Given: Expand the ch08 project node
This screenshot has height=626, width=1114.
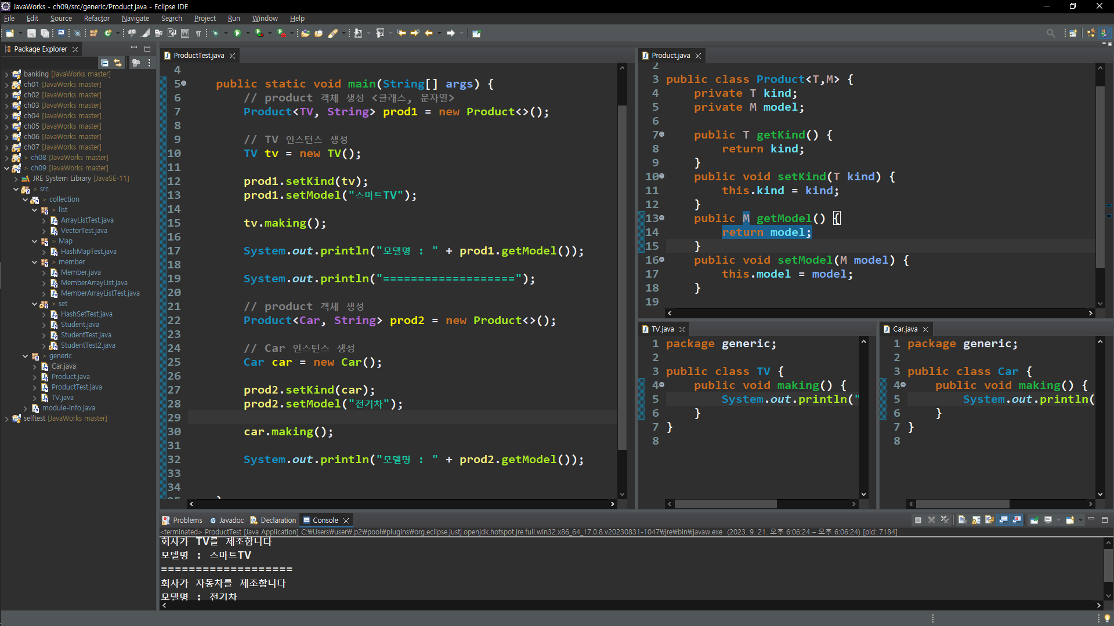Looking at the screenshot, I should pyautogui.click(x=6, y=158).
